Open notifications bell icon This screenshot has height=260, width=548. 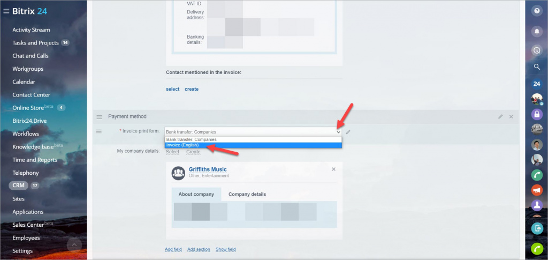click(537, 32)
